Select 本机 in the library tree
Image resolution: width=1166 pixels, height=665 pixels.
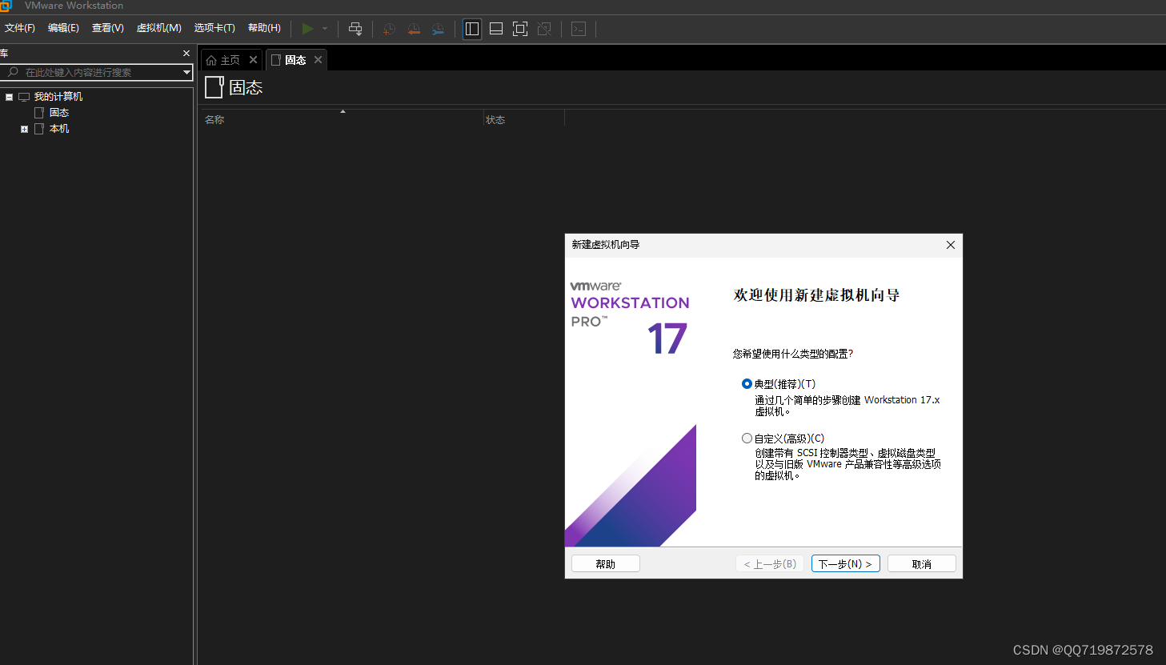(x=59, y=129)
